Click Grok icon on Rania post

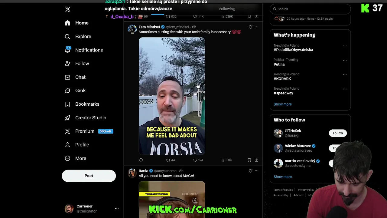click(x=250, y=171)
